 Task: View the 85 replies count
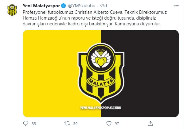click(34, 123)
